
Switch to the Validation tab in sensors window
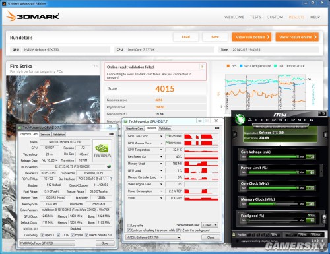(x=165, y=129)
